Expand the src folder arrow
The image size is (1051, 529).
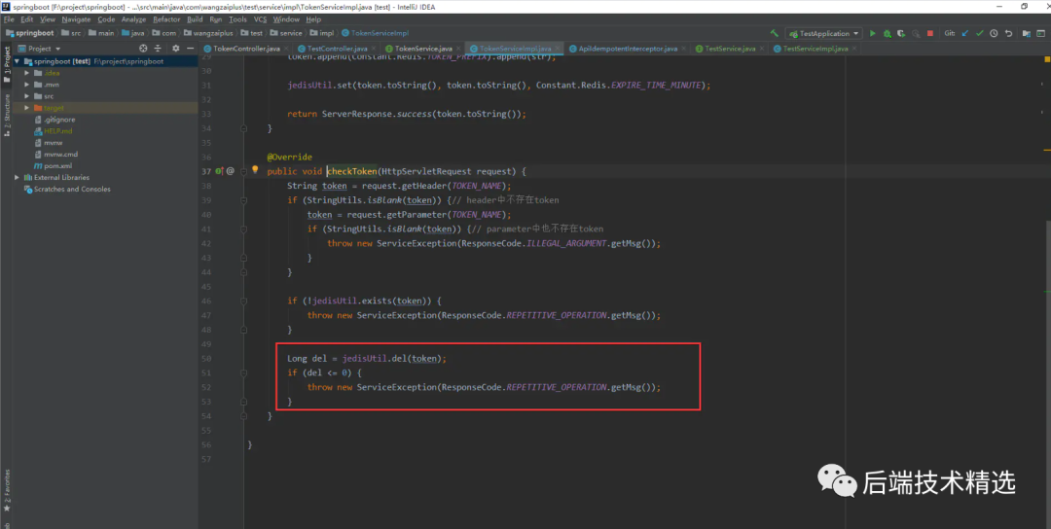[x=27, y=95]
